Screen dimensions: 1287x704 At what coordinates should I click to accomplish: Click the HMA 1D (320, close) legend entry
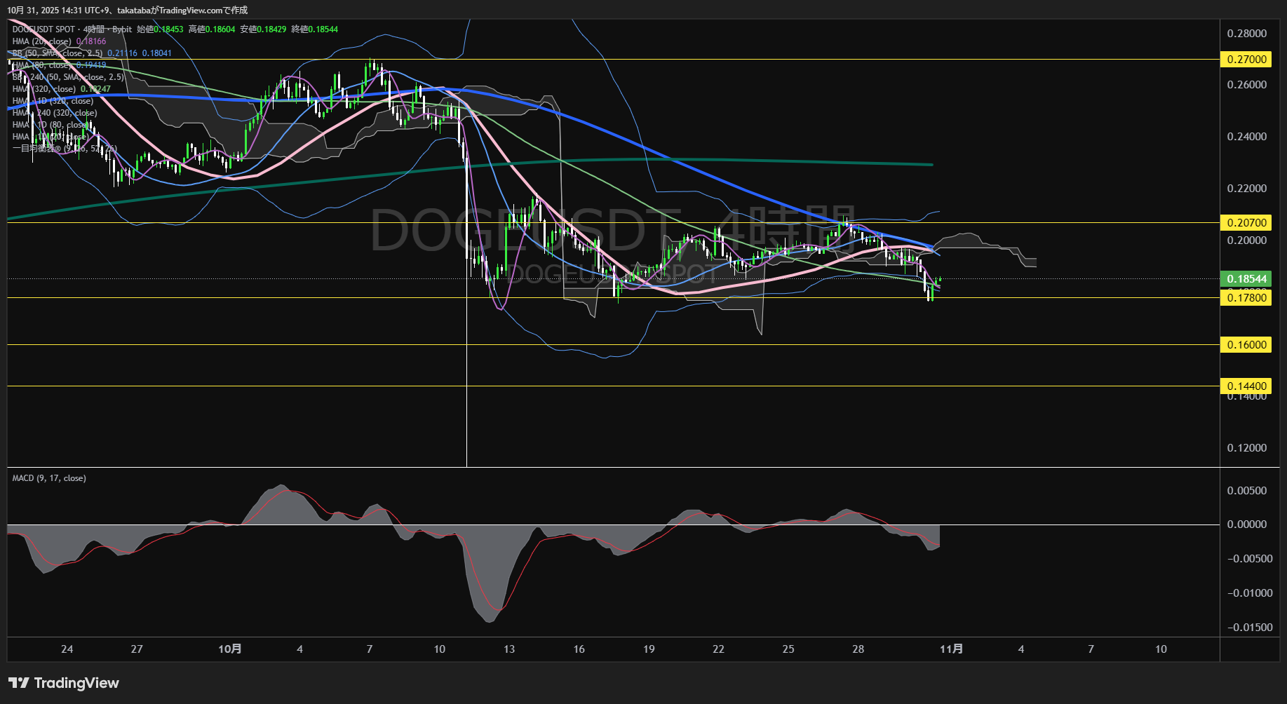(x=53, y=101)
